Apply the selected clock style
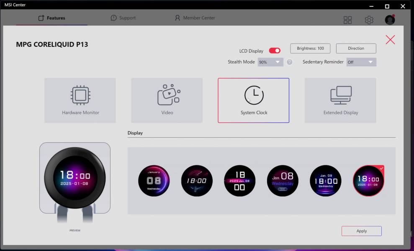414x251 pixels. point(361,231)
